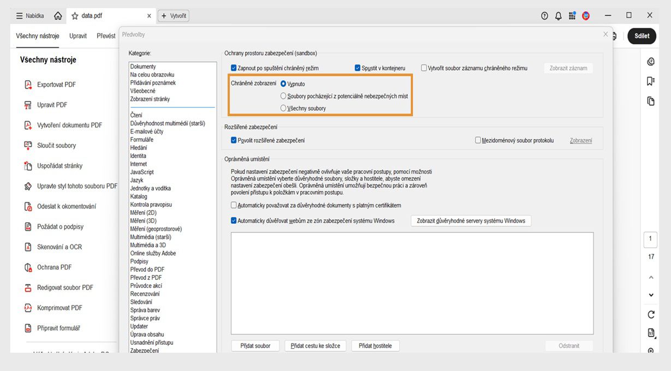Screen dimensions: 671x371
Task: Open the help question mark icon
Action: (544, 15)
